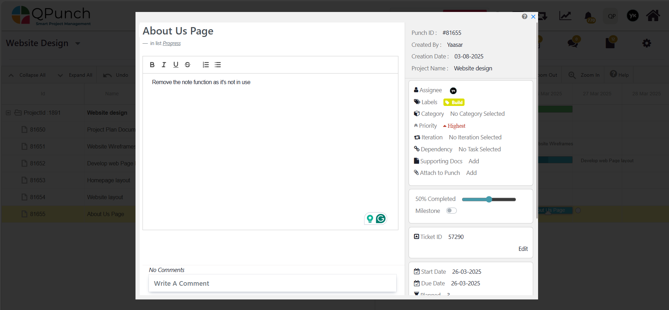Toggle the Milestone switch
Image resolution: width=669 pixels, height=310 pixels.
pos(452,211)
